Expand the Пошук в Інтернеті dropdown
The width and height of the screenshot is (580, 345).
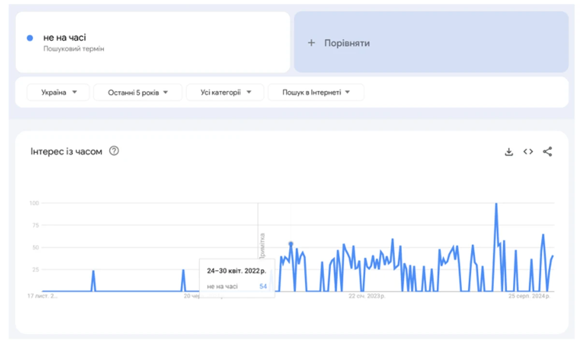pyautogui.click(x=316, y=93)
